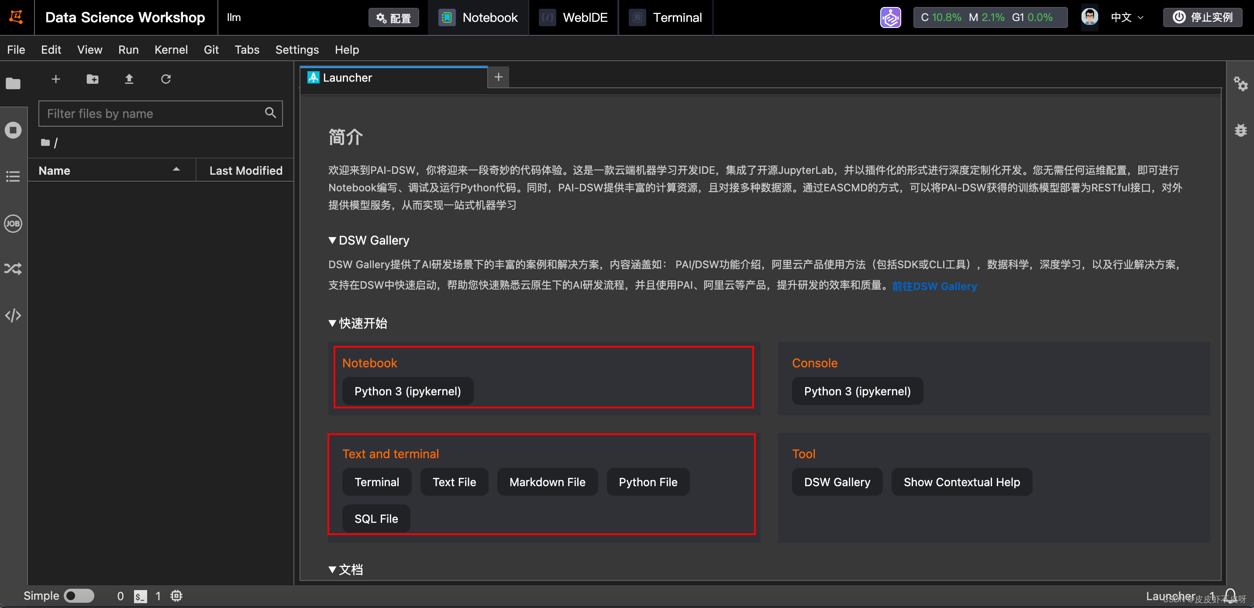The image size is (1254, 608).
Task: Open the Kernel menu
Action: pyautogui.click(x=172, y=50)
